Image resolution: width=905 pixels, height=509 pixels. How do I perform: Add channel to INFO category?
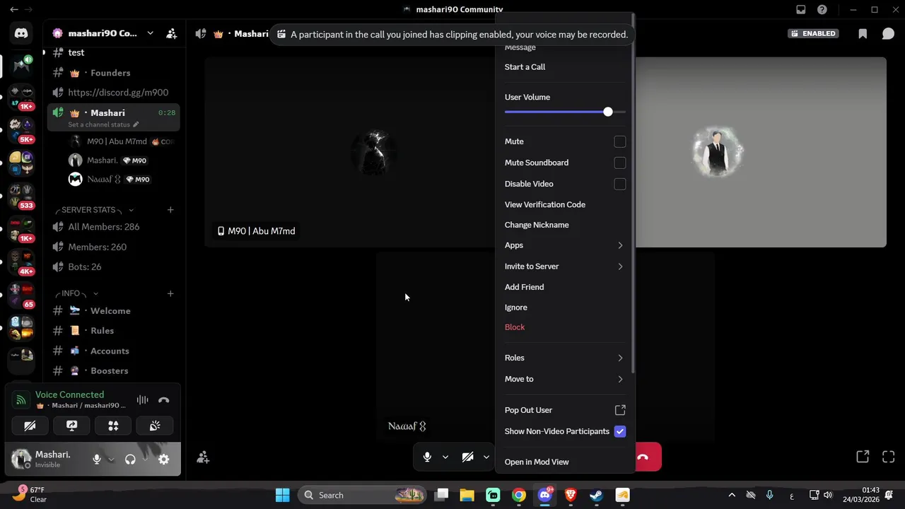(x=170, y=293)
